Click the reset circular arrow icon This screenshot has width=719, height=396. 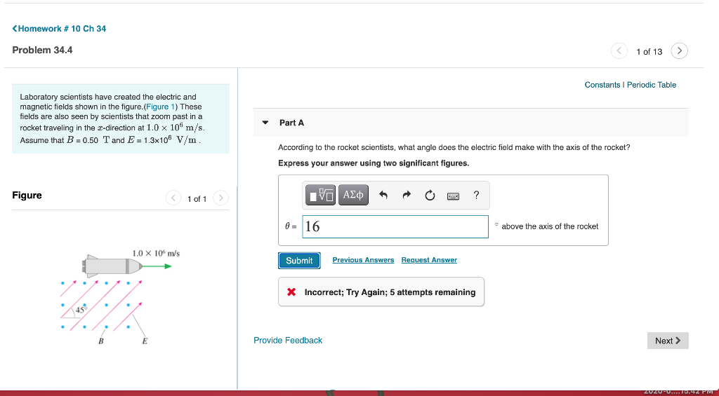point(430,196)
